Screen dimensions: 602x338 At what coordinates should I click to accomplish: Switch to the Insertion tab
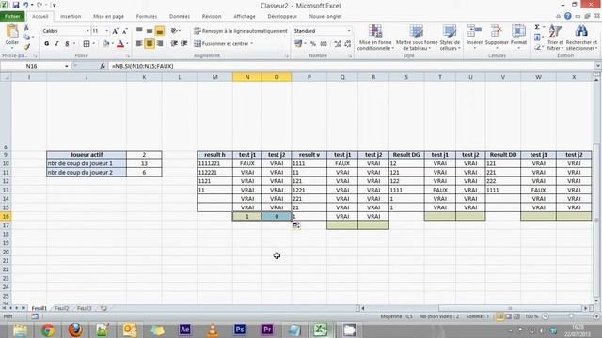(x=71, y=17)
